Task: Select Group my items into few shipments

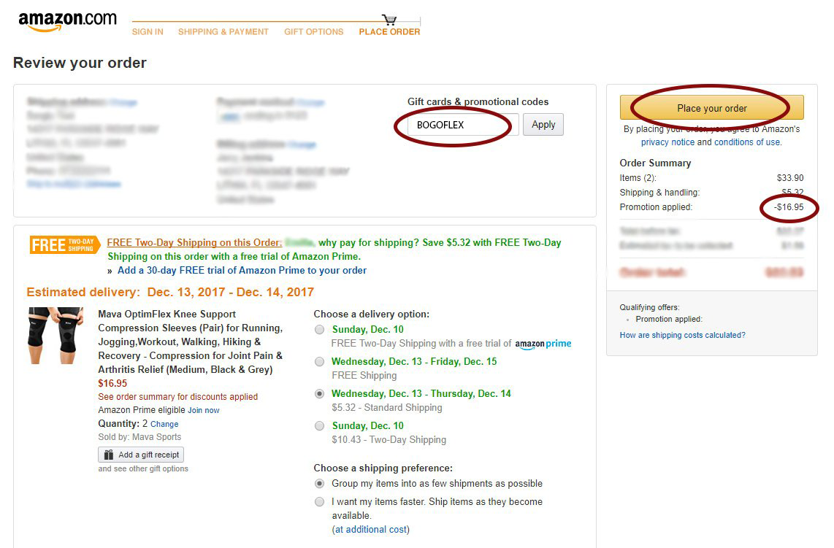Action: pos(319,484)
